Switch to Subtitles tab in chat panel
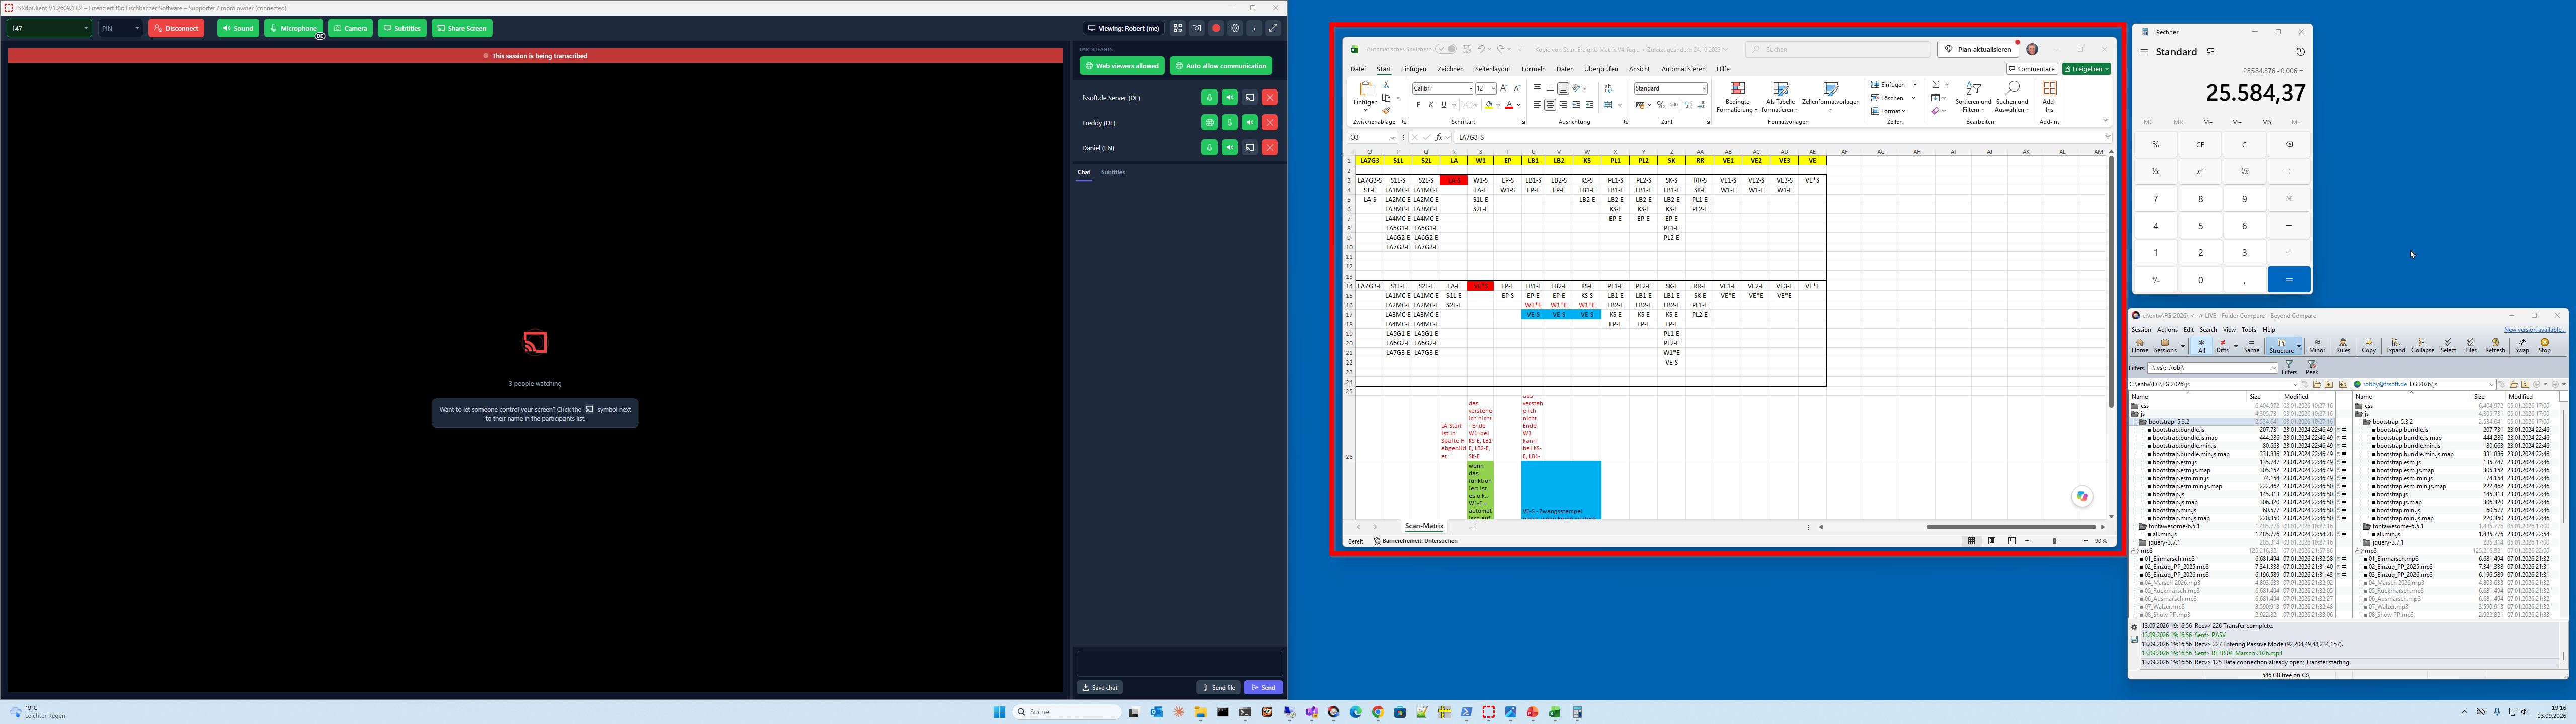 pyautogui.click(x=1113, y=173)
